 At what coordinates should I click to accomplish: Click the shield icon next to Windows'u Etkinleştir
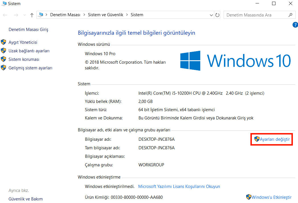pyautogui.click(x=249, y=197)
